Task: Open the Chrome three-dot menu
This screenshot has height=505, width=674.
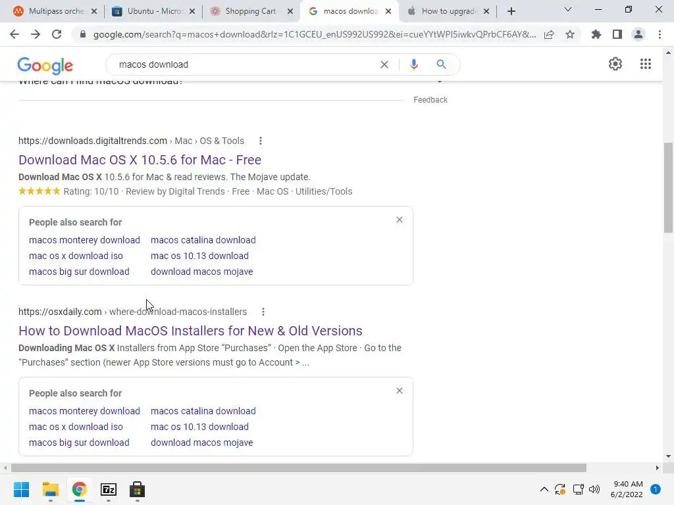Action: click(660, 34)
